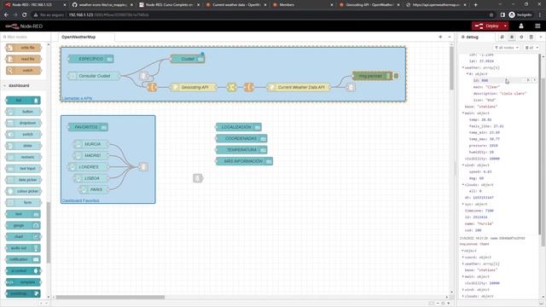The height and width of the screenshot is (307, 546).
Task: Select the dashboard switch palette node
Action: click(x=24, y=135)
